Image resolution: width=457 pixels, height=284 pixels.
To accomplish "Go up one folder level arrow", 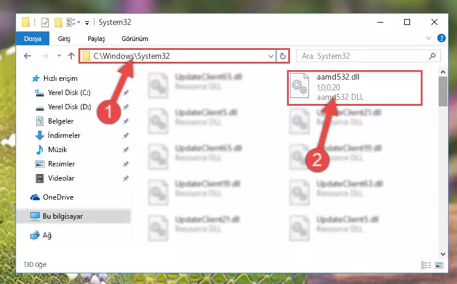I will tap(71, 56).
